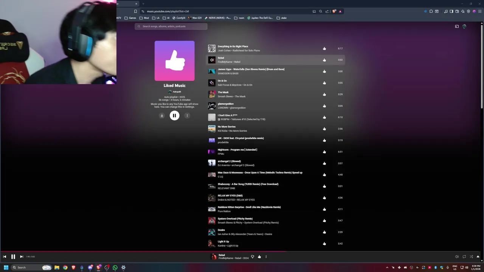Open File Explorer from taskbar
484x272 pixels.
[57, 267]
